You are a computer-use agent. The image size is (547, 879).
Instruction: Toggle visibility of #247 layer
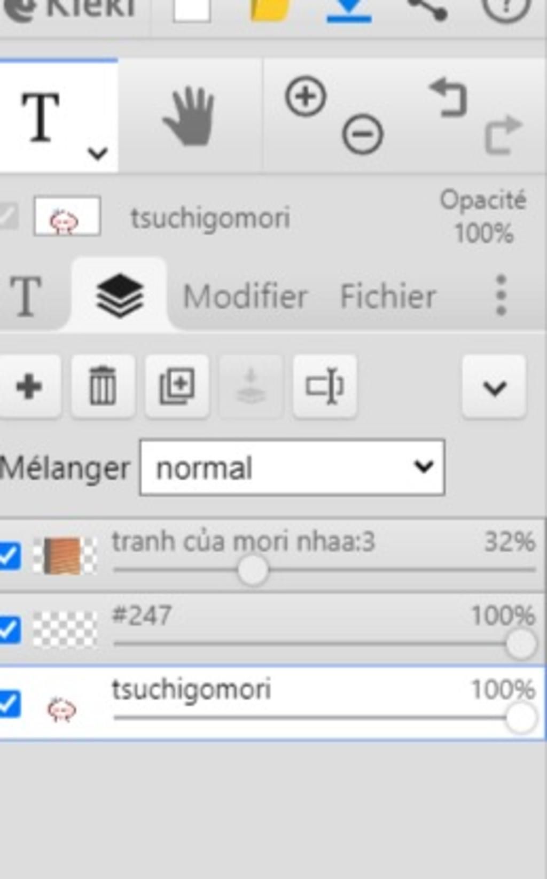[x=9, y=629]
